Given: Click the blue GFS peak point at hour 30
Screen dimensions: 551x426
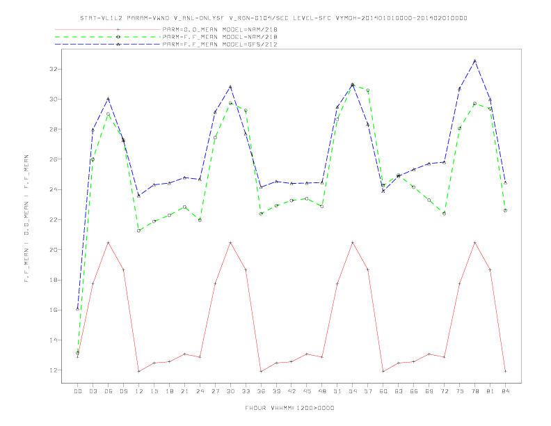Looking at the screenshot, I should coord(230,86).
